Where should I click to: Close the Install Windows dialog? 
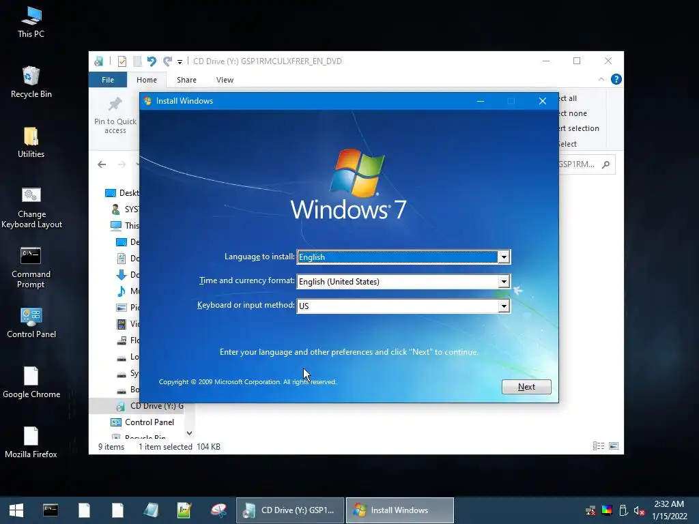[543, 101]
